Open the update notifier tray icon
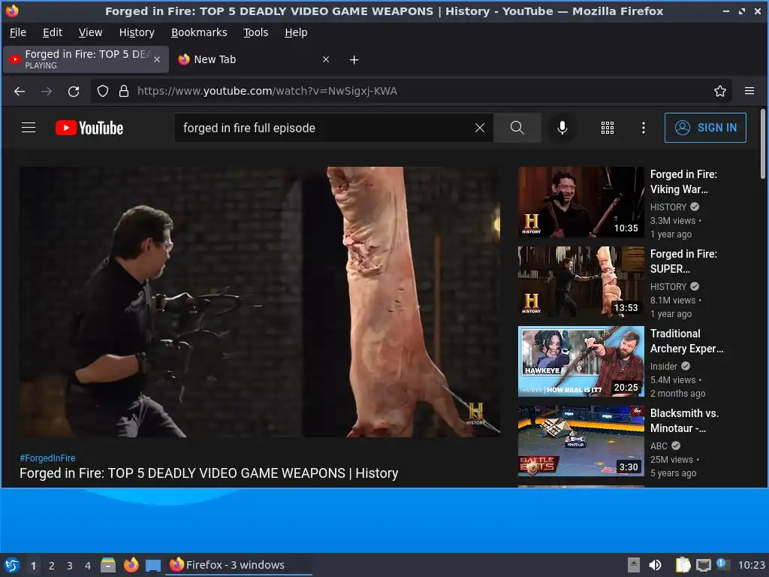769x577 pixels. (x=722, y=565)
